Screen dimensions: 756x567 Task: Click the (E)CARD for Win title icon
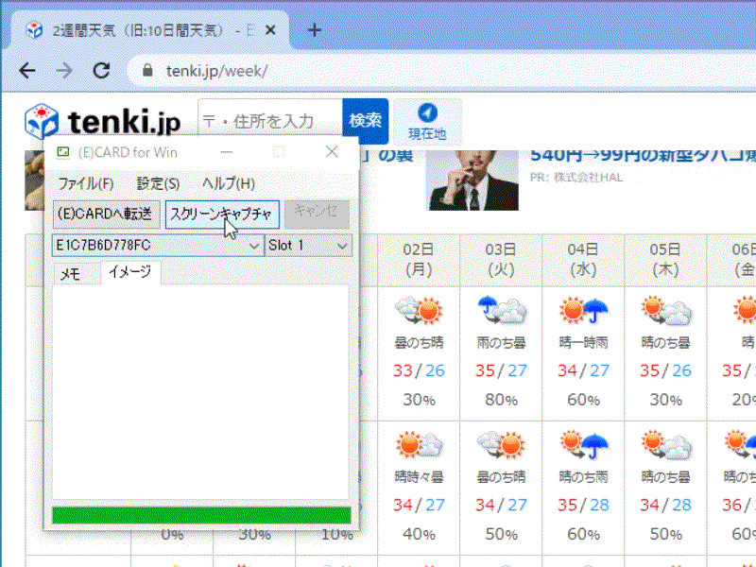63,152
